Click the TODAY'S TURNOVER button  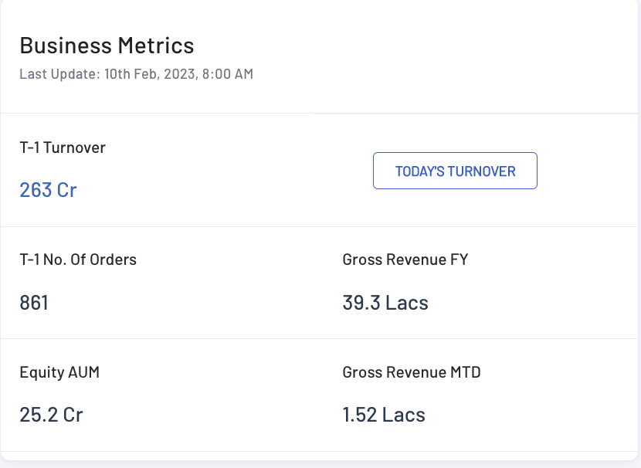pos(455,171)
